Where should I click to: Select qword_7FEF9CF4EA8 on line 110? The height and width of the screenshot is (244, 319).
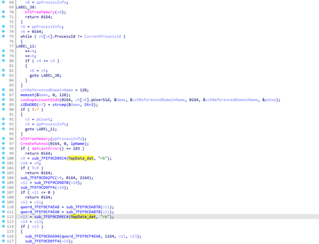[40, 207]
